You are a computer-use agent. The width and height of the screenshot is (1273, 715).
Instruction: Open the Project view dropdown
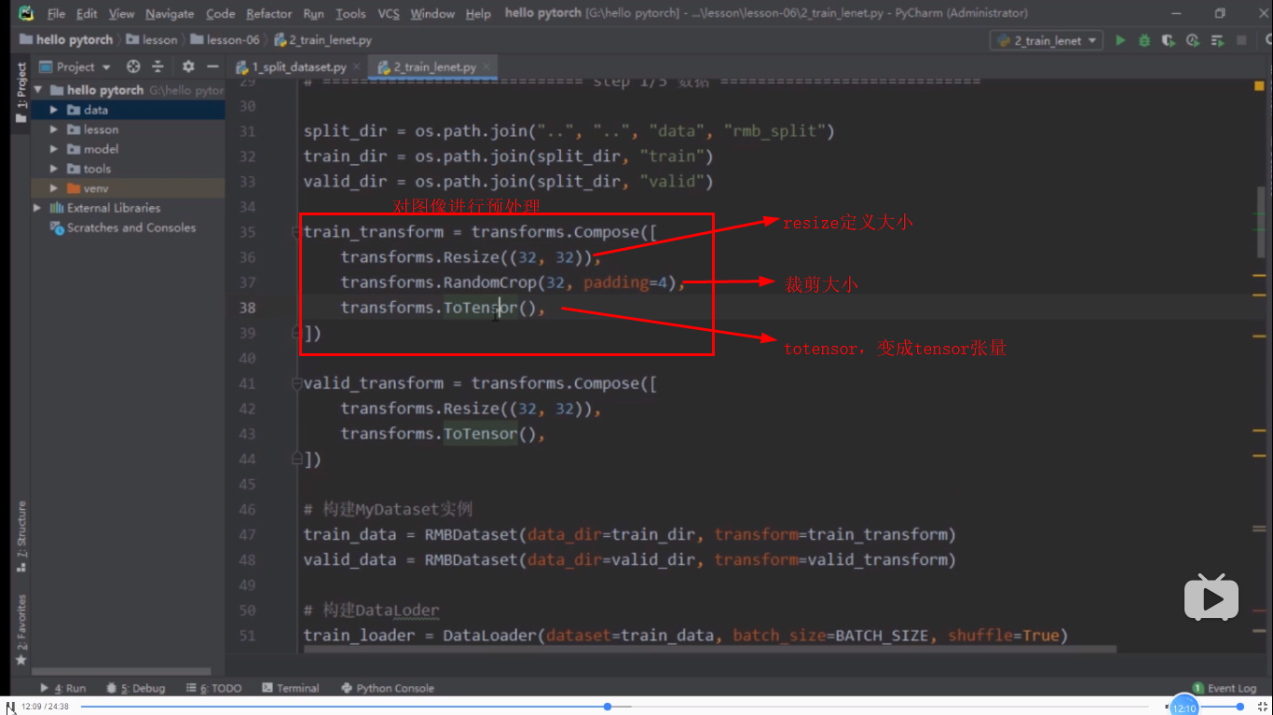point(75,67)
